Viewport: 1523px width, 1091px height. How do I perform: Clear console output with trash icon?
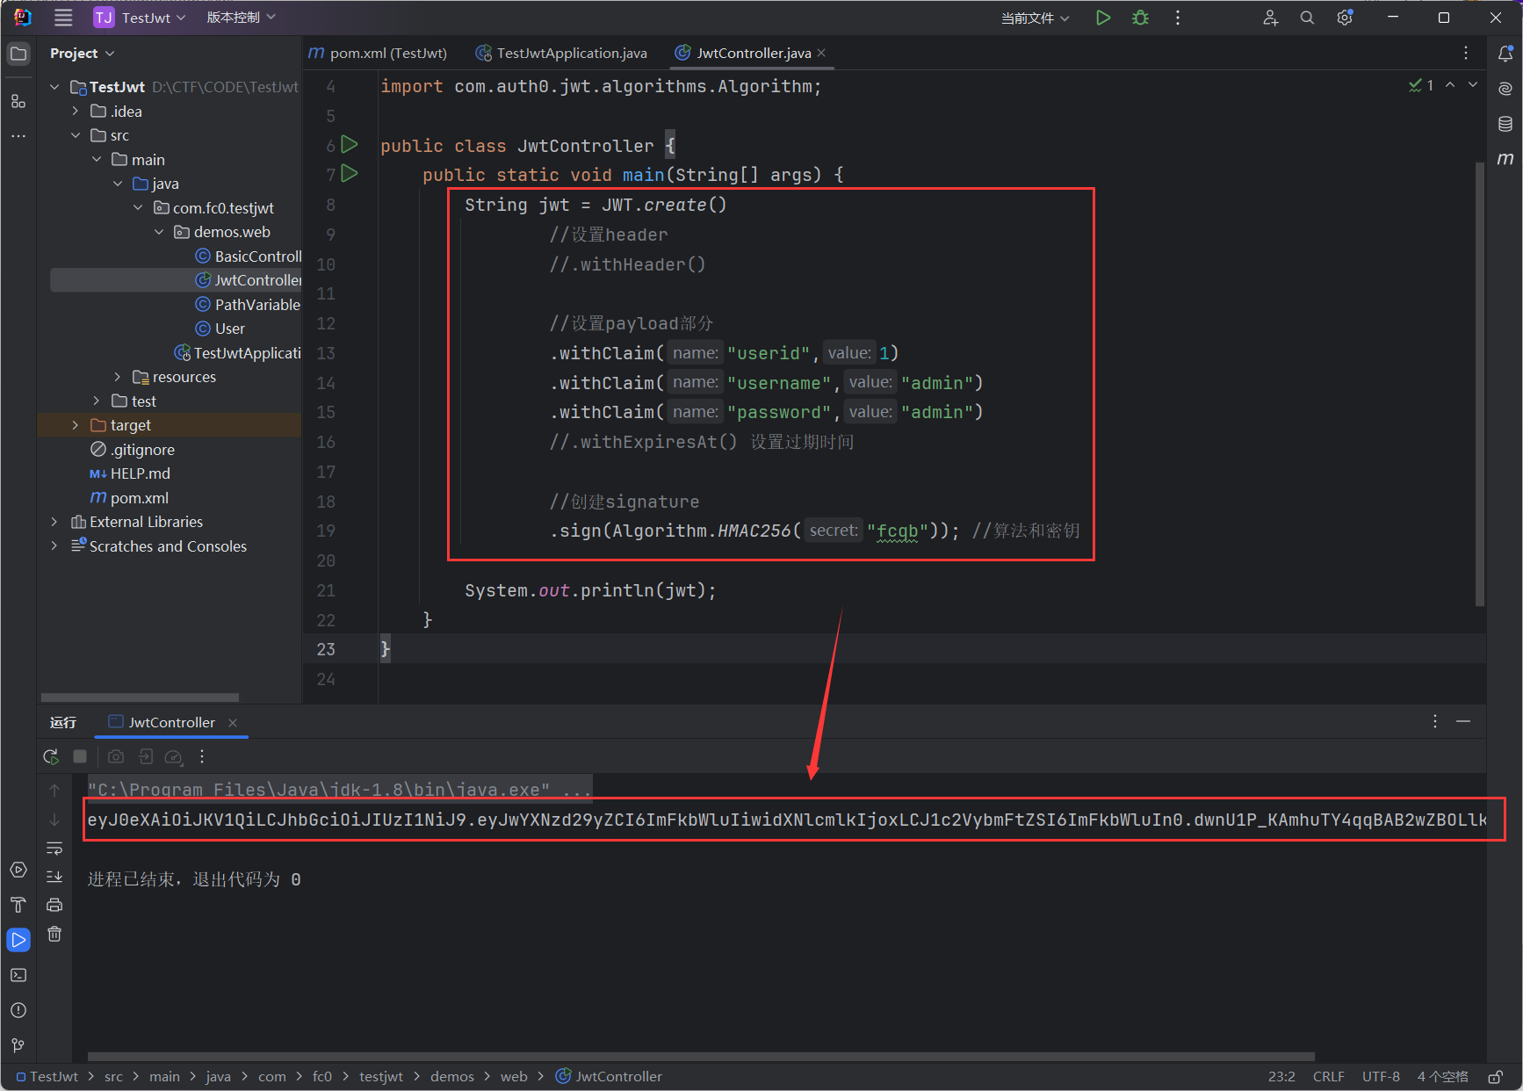click(x=54, y=934)
